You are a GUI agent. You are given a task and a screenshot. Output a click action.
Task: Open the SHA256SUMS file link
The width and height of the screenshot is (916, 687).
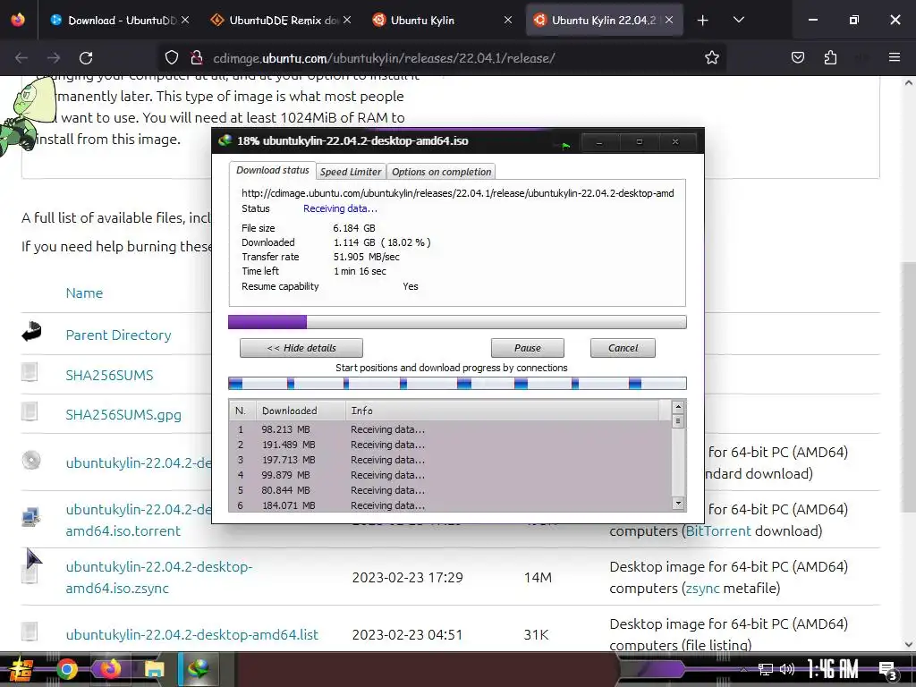point(109,375)
